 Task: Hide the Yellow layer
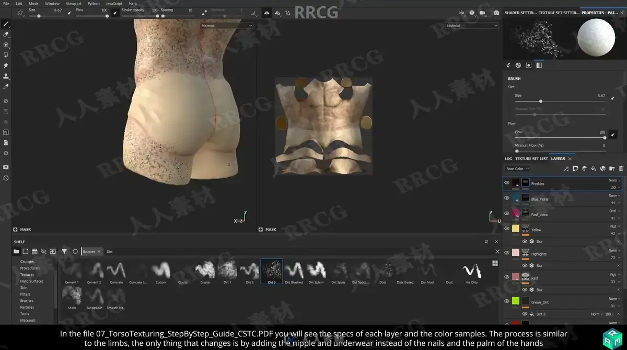coord(507,228)
